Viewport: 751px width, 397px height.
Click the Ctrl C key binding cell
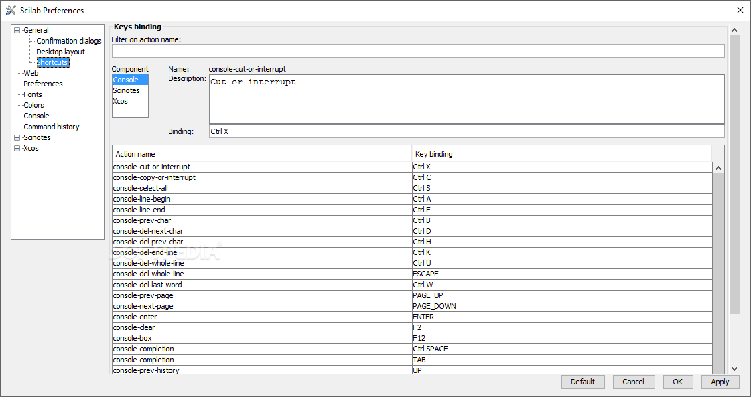pyautogui.click(x=562, y=177)
